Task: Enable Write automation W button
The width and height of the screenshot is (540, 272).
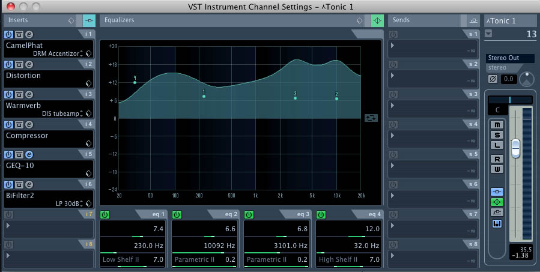Action: (497, 169)
